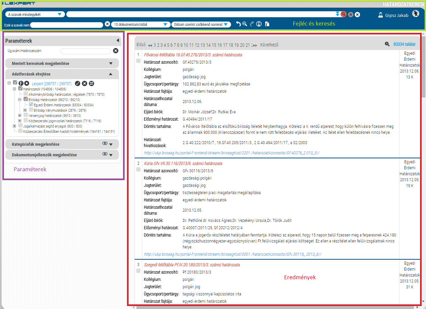Click the Venn icon in Dokumentumjellemzők header
The image size is (426, 309).
coord(105,154)
